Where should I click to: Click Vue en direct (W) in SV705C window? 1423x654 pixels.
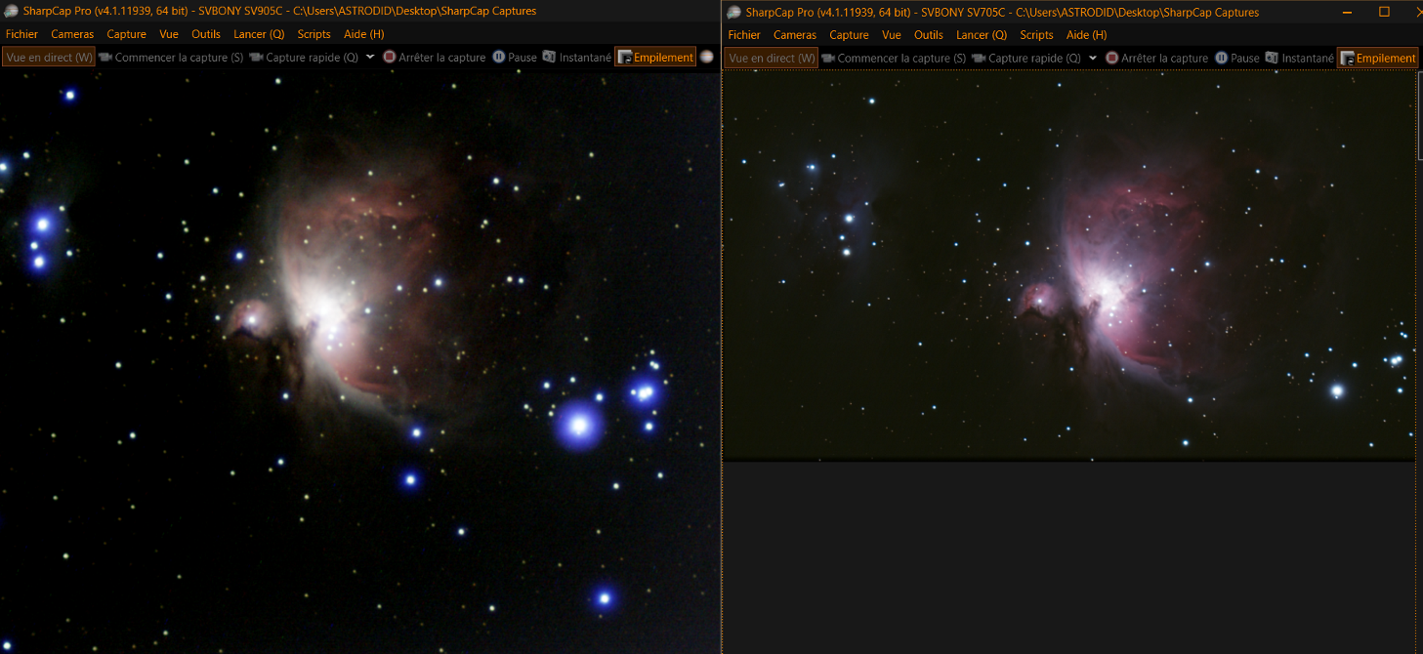tap(772, 58)
